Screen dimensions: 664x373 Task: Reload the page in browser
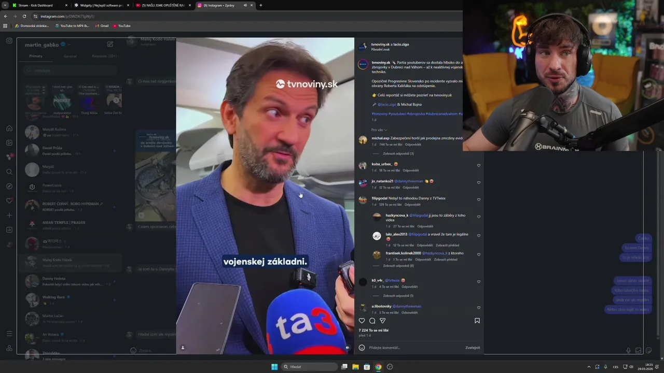click(x=24, y=16)
